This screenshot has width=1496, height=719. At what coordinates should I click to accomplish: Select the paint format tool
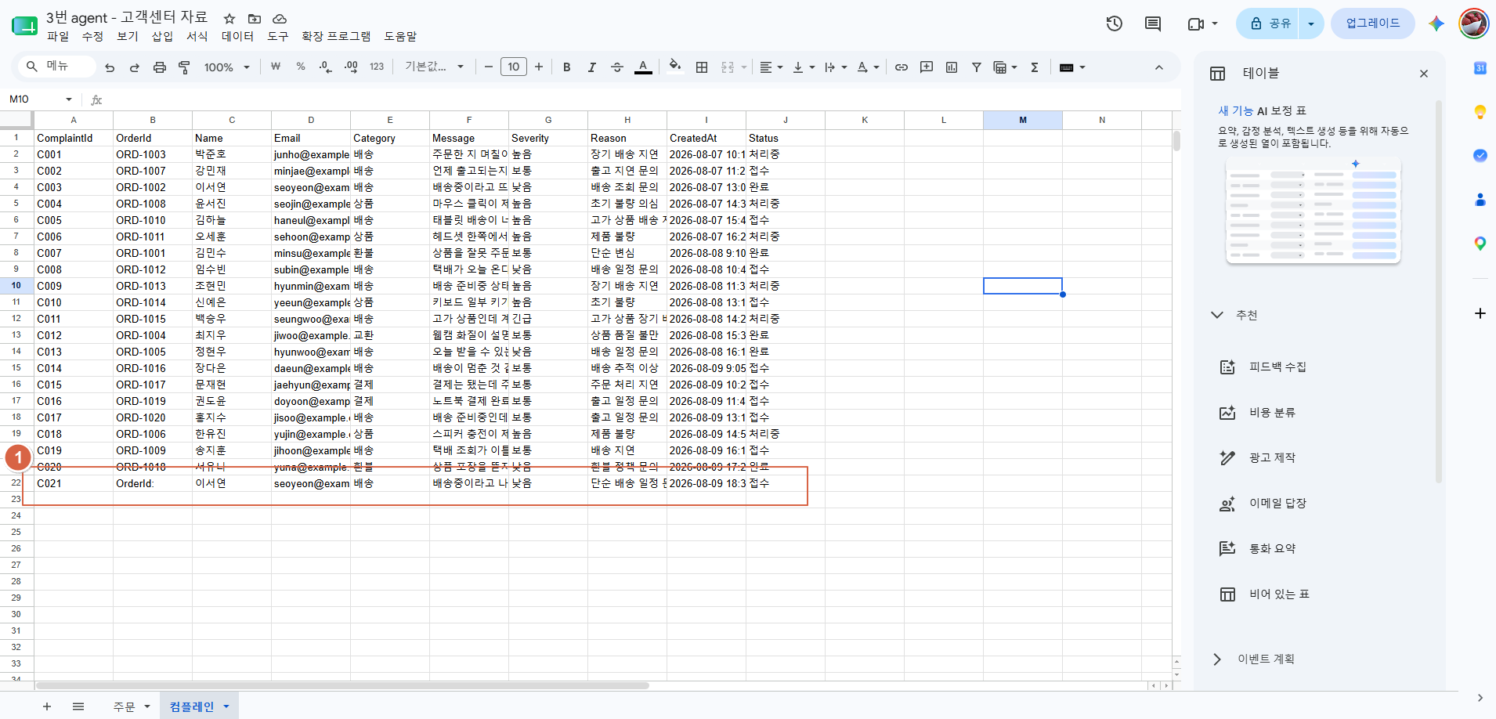185,67
